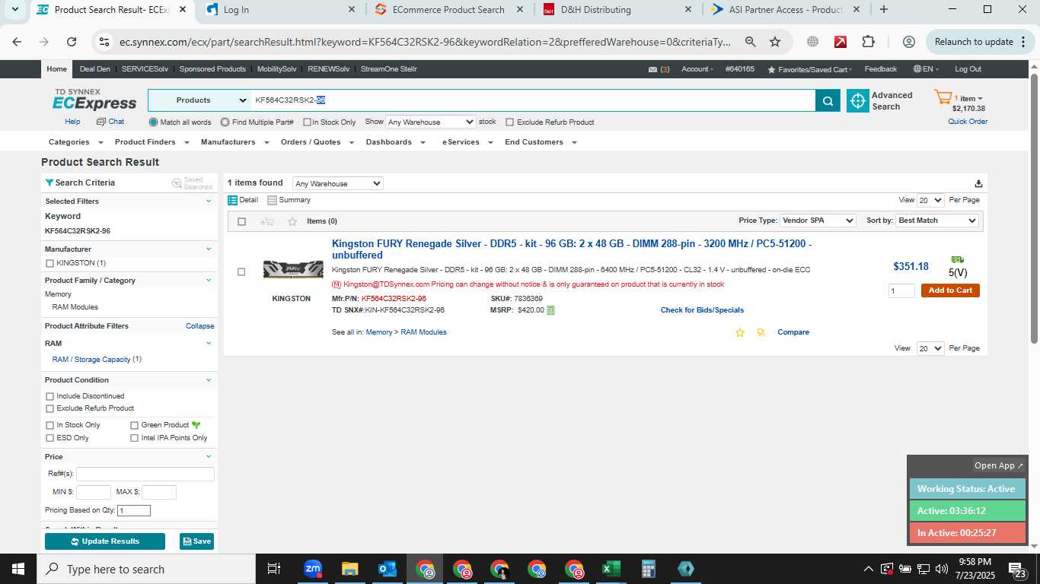Click the product quantity input field
This screenshot has width=1040, height=584.
[901, 290]
